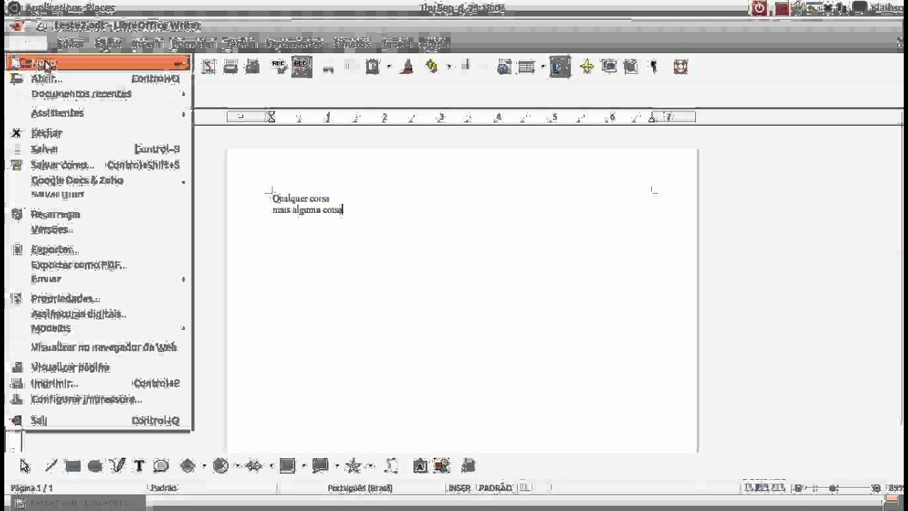Toggle the INSER insert mode status field
Image resolution: width=908 pixels, height=511 pixels.
[459, 488]
